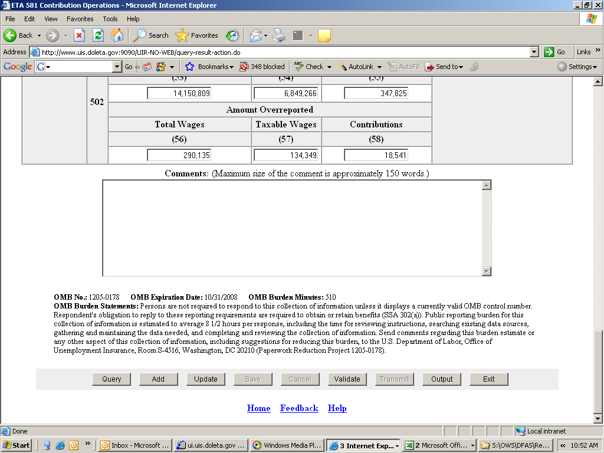Image resolution: width=604 pixels, height=453 pixels.
Task: Go to the browser Home page icon
Action: point(117,35)
